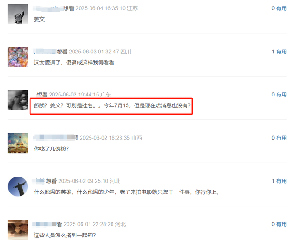Click the red-boxed comment text about 7月15
This screenshot has height=244, width=300.
[112, 105]
